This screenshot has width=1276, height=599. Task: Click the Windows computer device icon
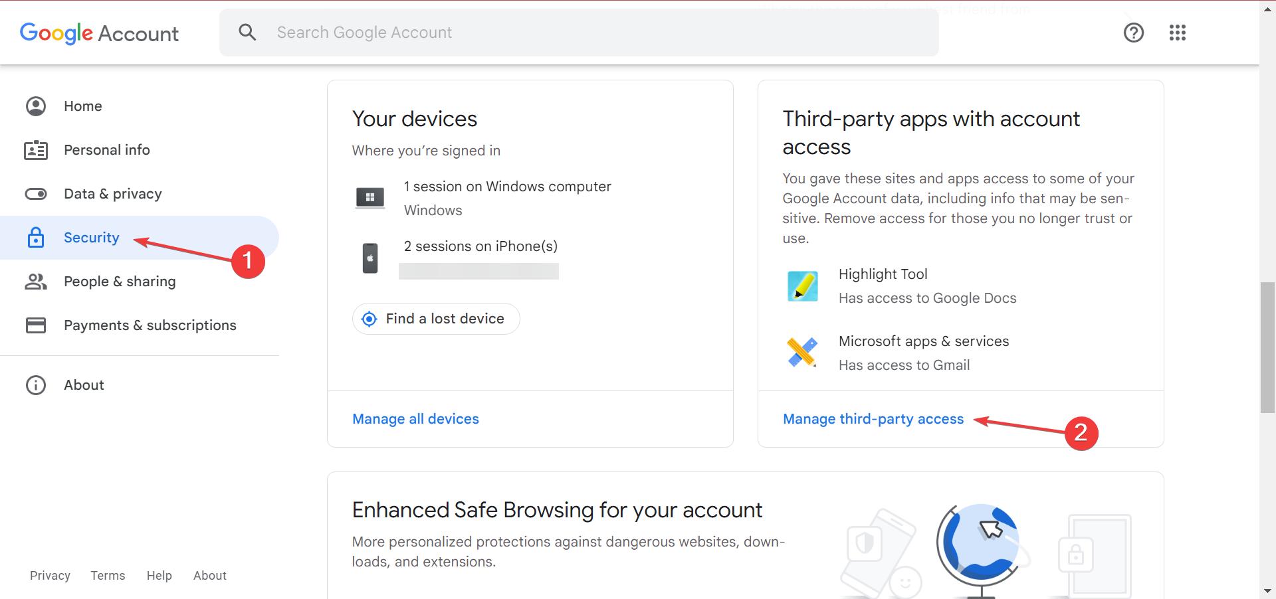[x=370, y=197]
